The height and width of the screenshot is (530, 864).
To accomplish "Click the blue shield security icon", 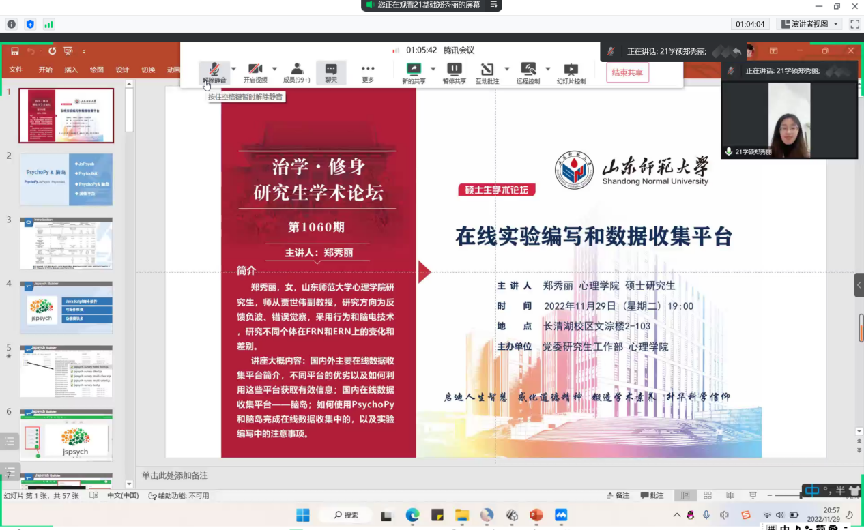I will (30, 24).
